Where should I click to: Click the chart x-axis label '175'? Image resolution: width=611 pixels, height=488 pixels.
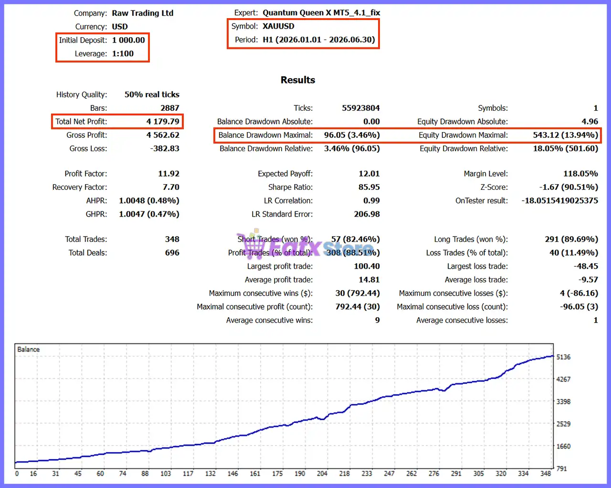coord(277,474)
